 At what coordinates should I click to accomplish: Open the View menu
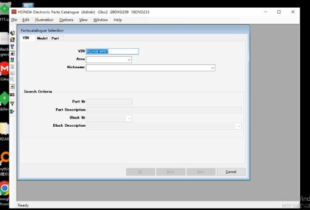coord(83,20)
